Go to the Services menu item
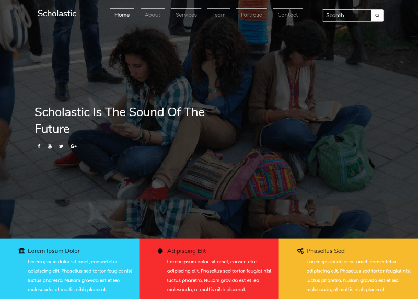 coord(186,15)
